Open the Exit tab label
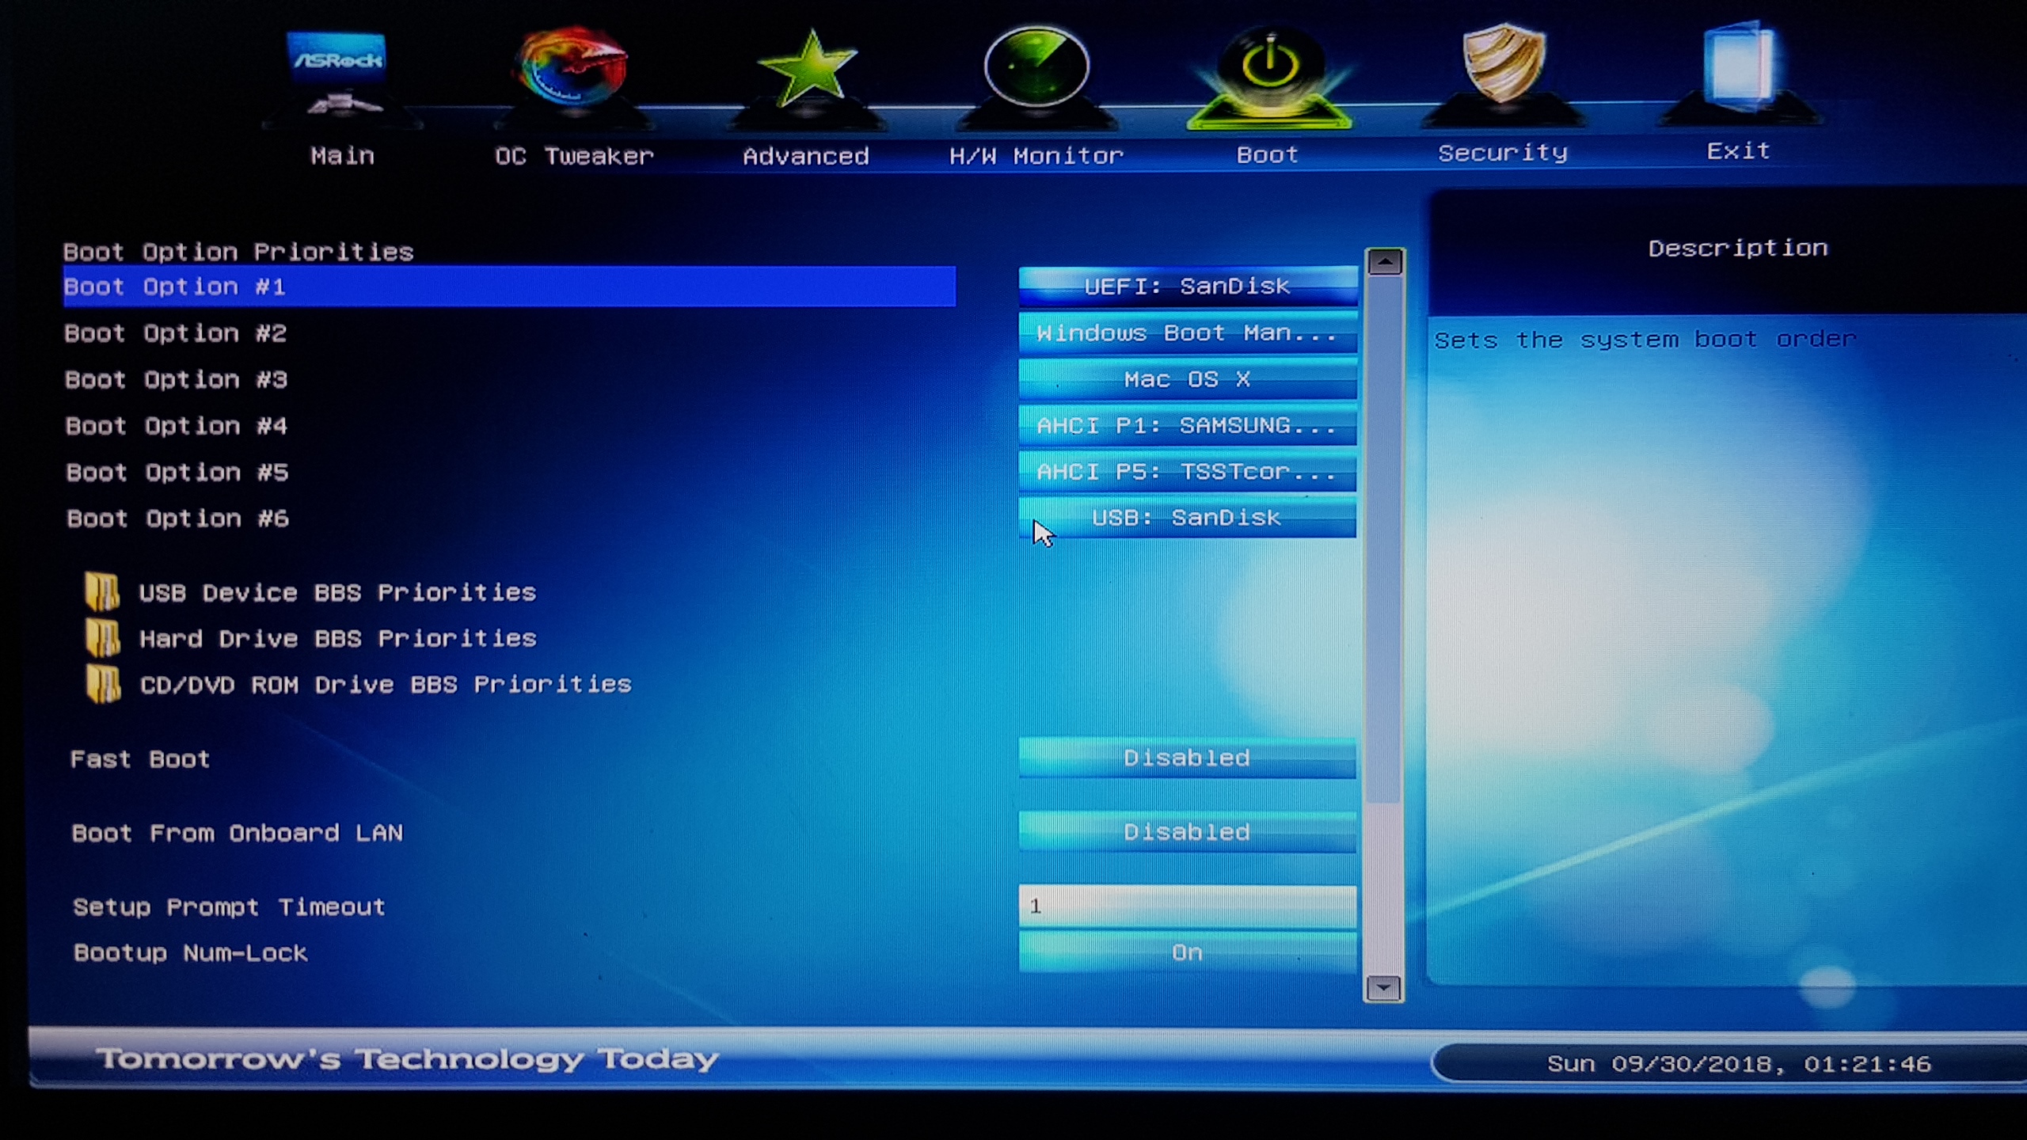 point(1738,151)
